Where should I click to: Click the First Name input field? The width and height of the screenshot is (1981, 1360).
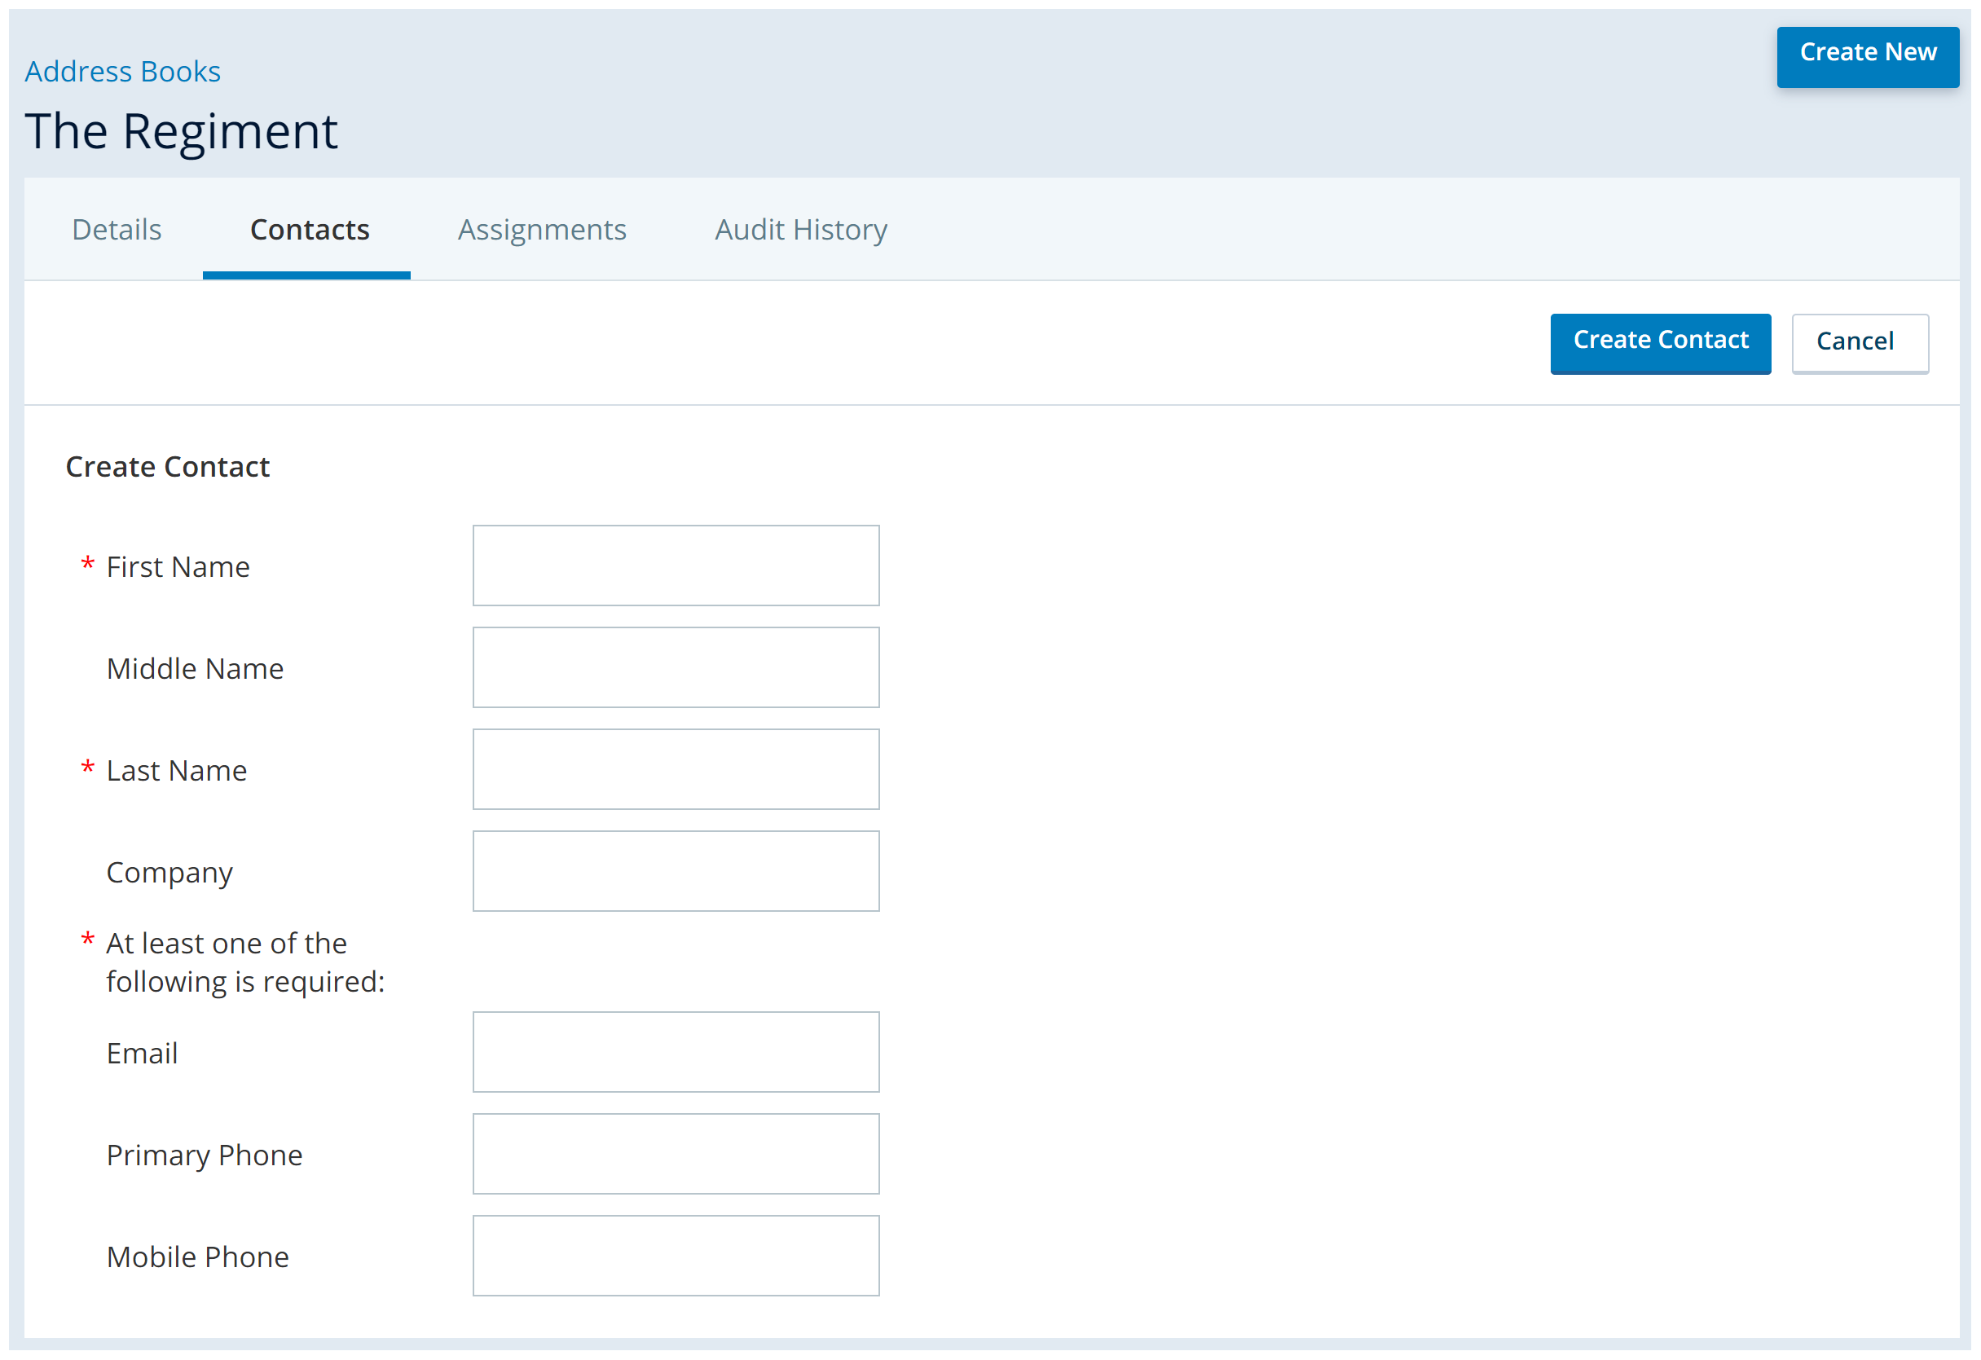pyautogui.click(x=677, y=566)
